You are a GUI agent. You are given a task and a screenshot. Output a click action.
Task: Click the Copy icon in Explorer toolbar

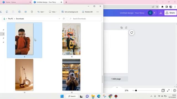(x=7, y=12)
